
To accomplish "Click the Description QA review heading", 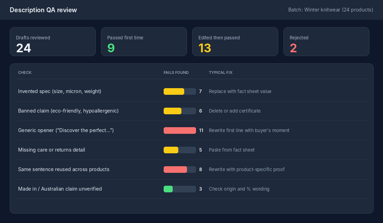I will [43, 10].
